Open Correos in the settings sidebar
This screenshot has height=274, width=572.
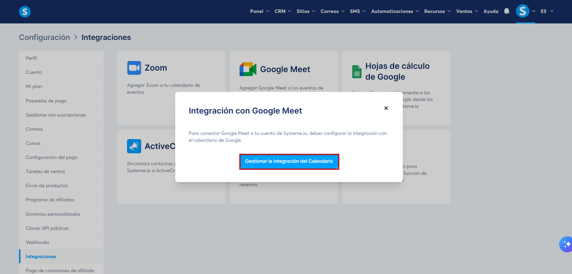coord(61,129)
